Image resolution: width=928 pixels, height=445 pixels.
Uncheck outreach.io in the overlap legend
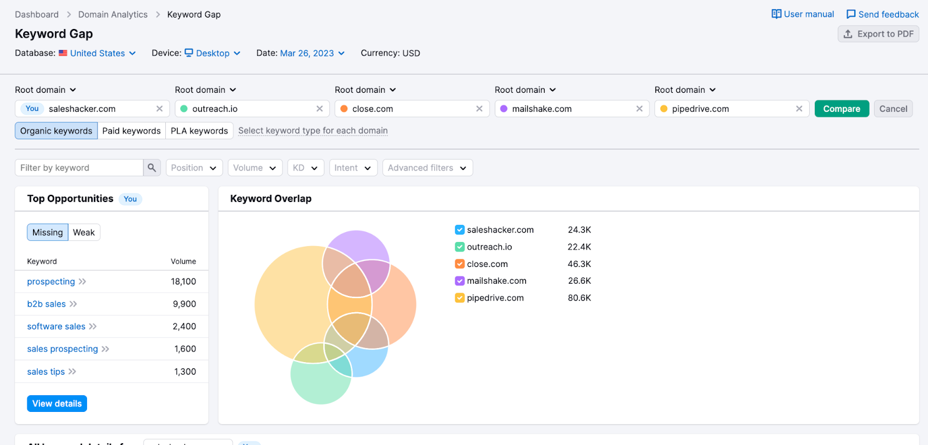(x=460, y=247)
